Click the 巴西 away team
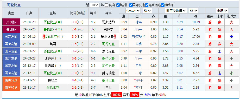Viewport: 240px width, 99px height. click(x=108, y=88)
